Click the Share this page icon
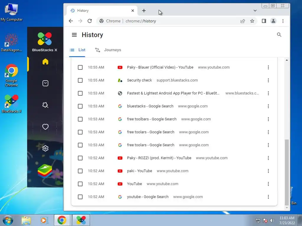 click(x=243, y=21)
